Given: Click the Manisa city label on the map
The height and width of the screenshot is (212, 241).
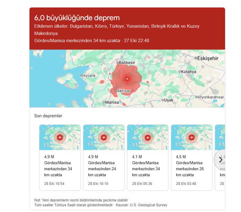Looking at the screenshot, I should pos(112,103).
